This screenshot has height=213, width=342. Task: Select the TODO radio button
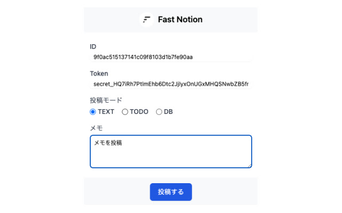click(125, 112)
